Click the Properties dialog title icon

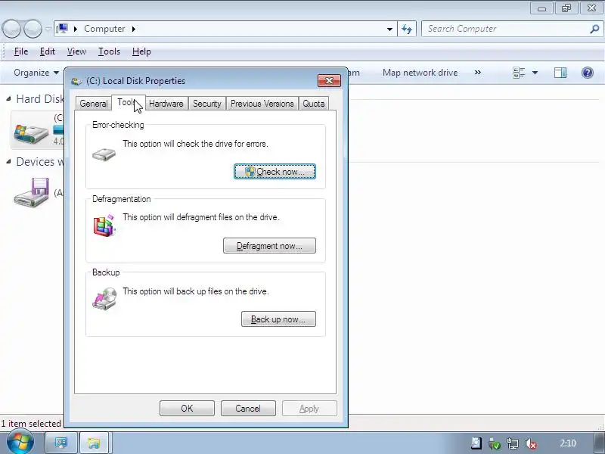pyautogui.click(x=77, y=81)
